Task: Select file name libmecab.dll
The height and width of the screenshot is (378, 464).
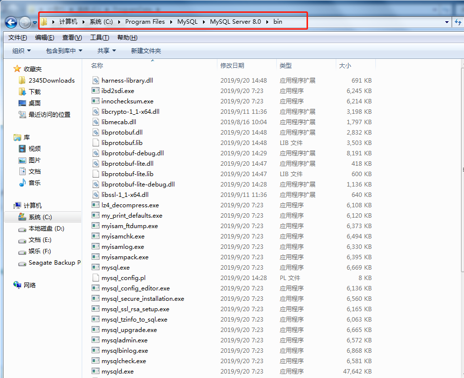Action: 119,122
